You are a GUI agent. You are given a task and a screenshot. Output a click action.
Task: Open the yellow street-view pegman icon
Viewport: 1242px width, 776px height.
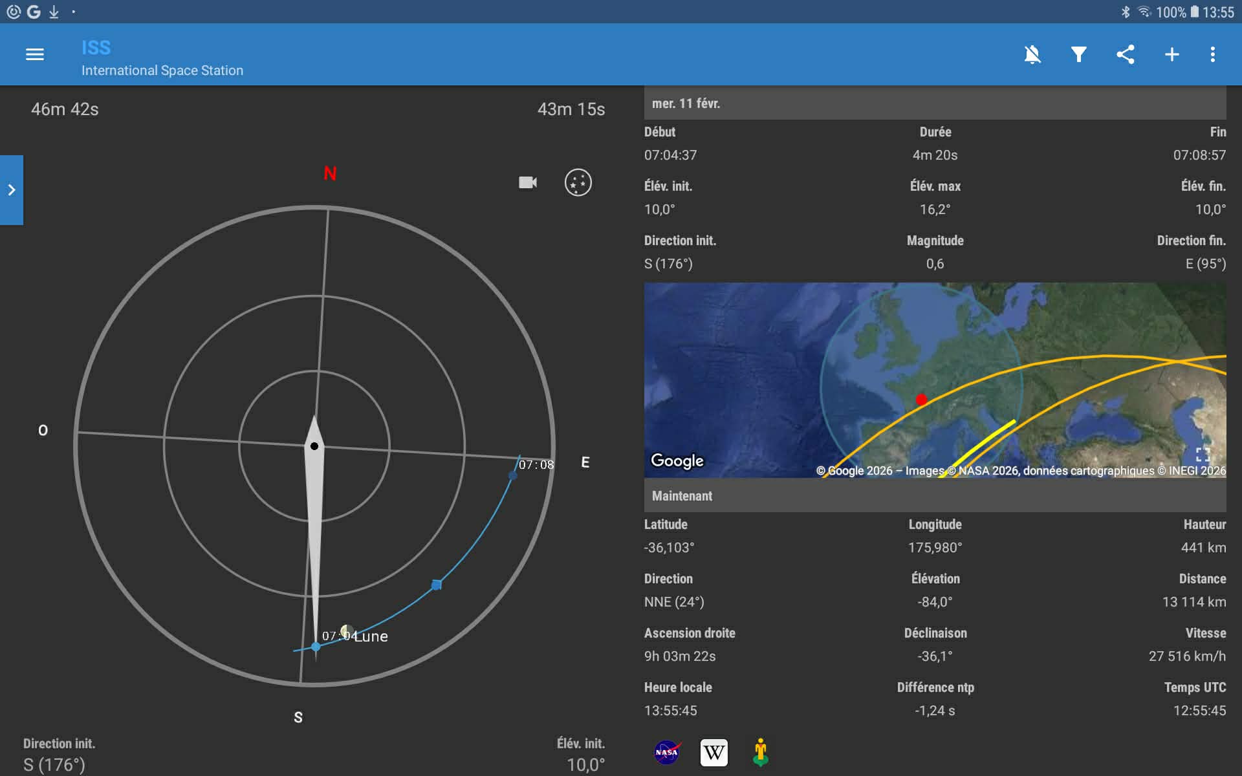click(760, 752)
